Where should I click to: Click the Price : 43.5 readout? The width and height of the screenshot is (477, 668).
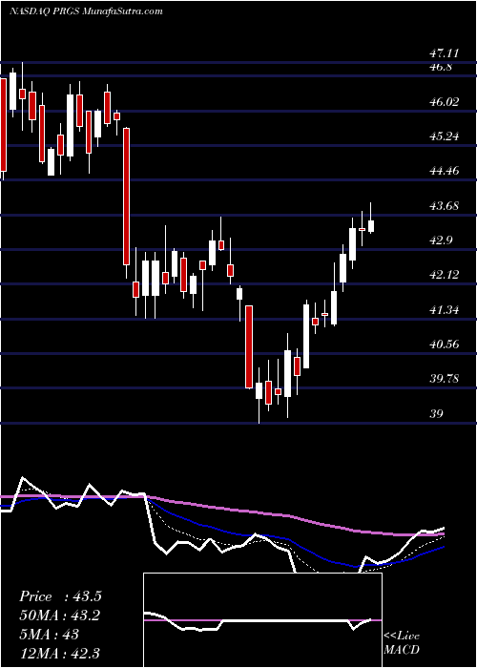[60, 596]
